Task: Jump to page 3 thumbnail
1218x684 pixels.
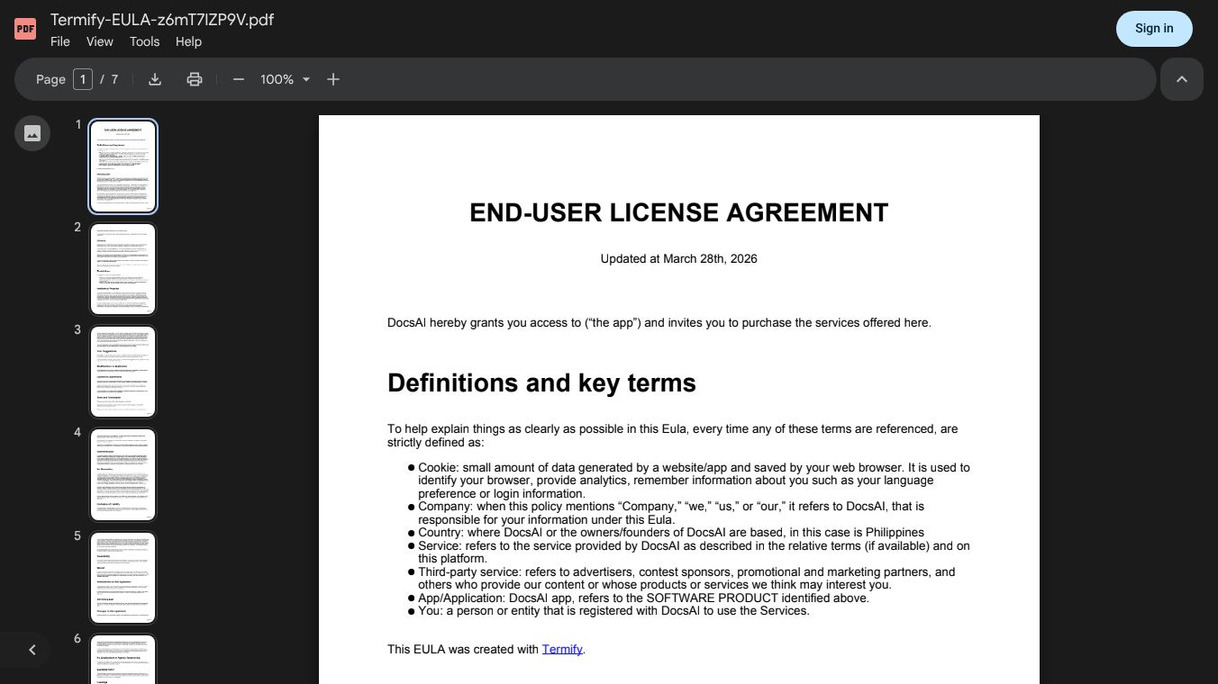Action: (x=123, y=372)
